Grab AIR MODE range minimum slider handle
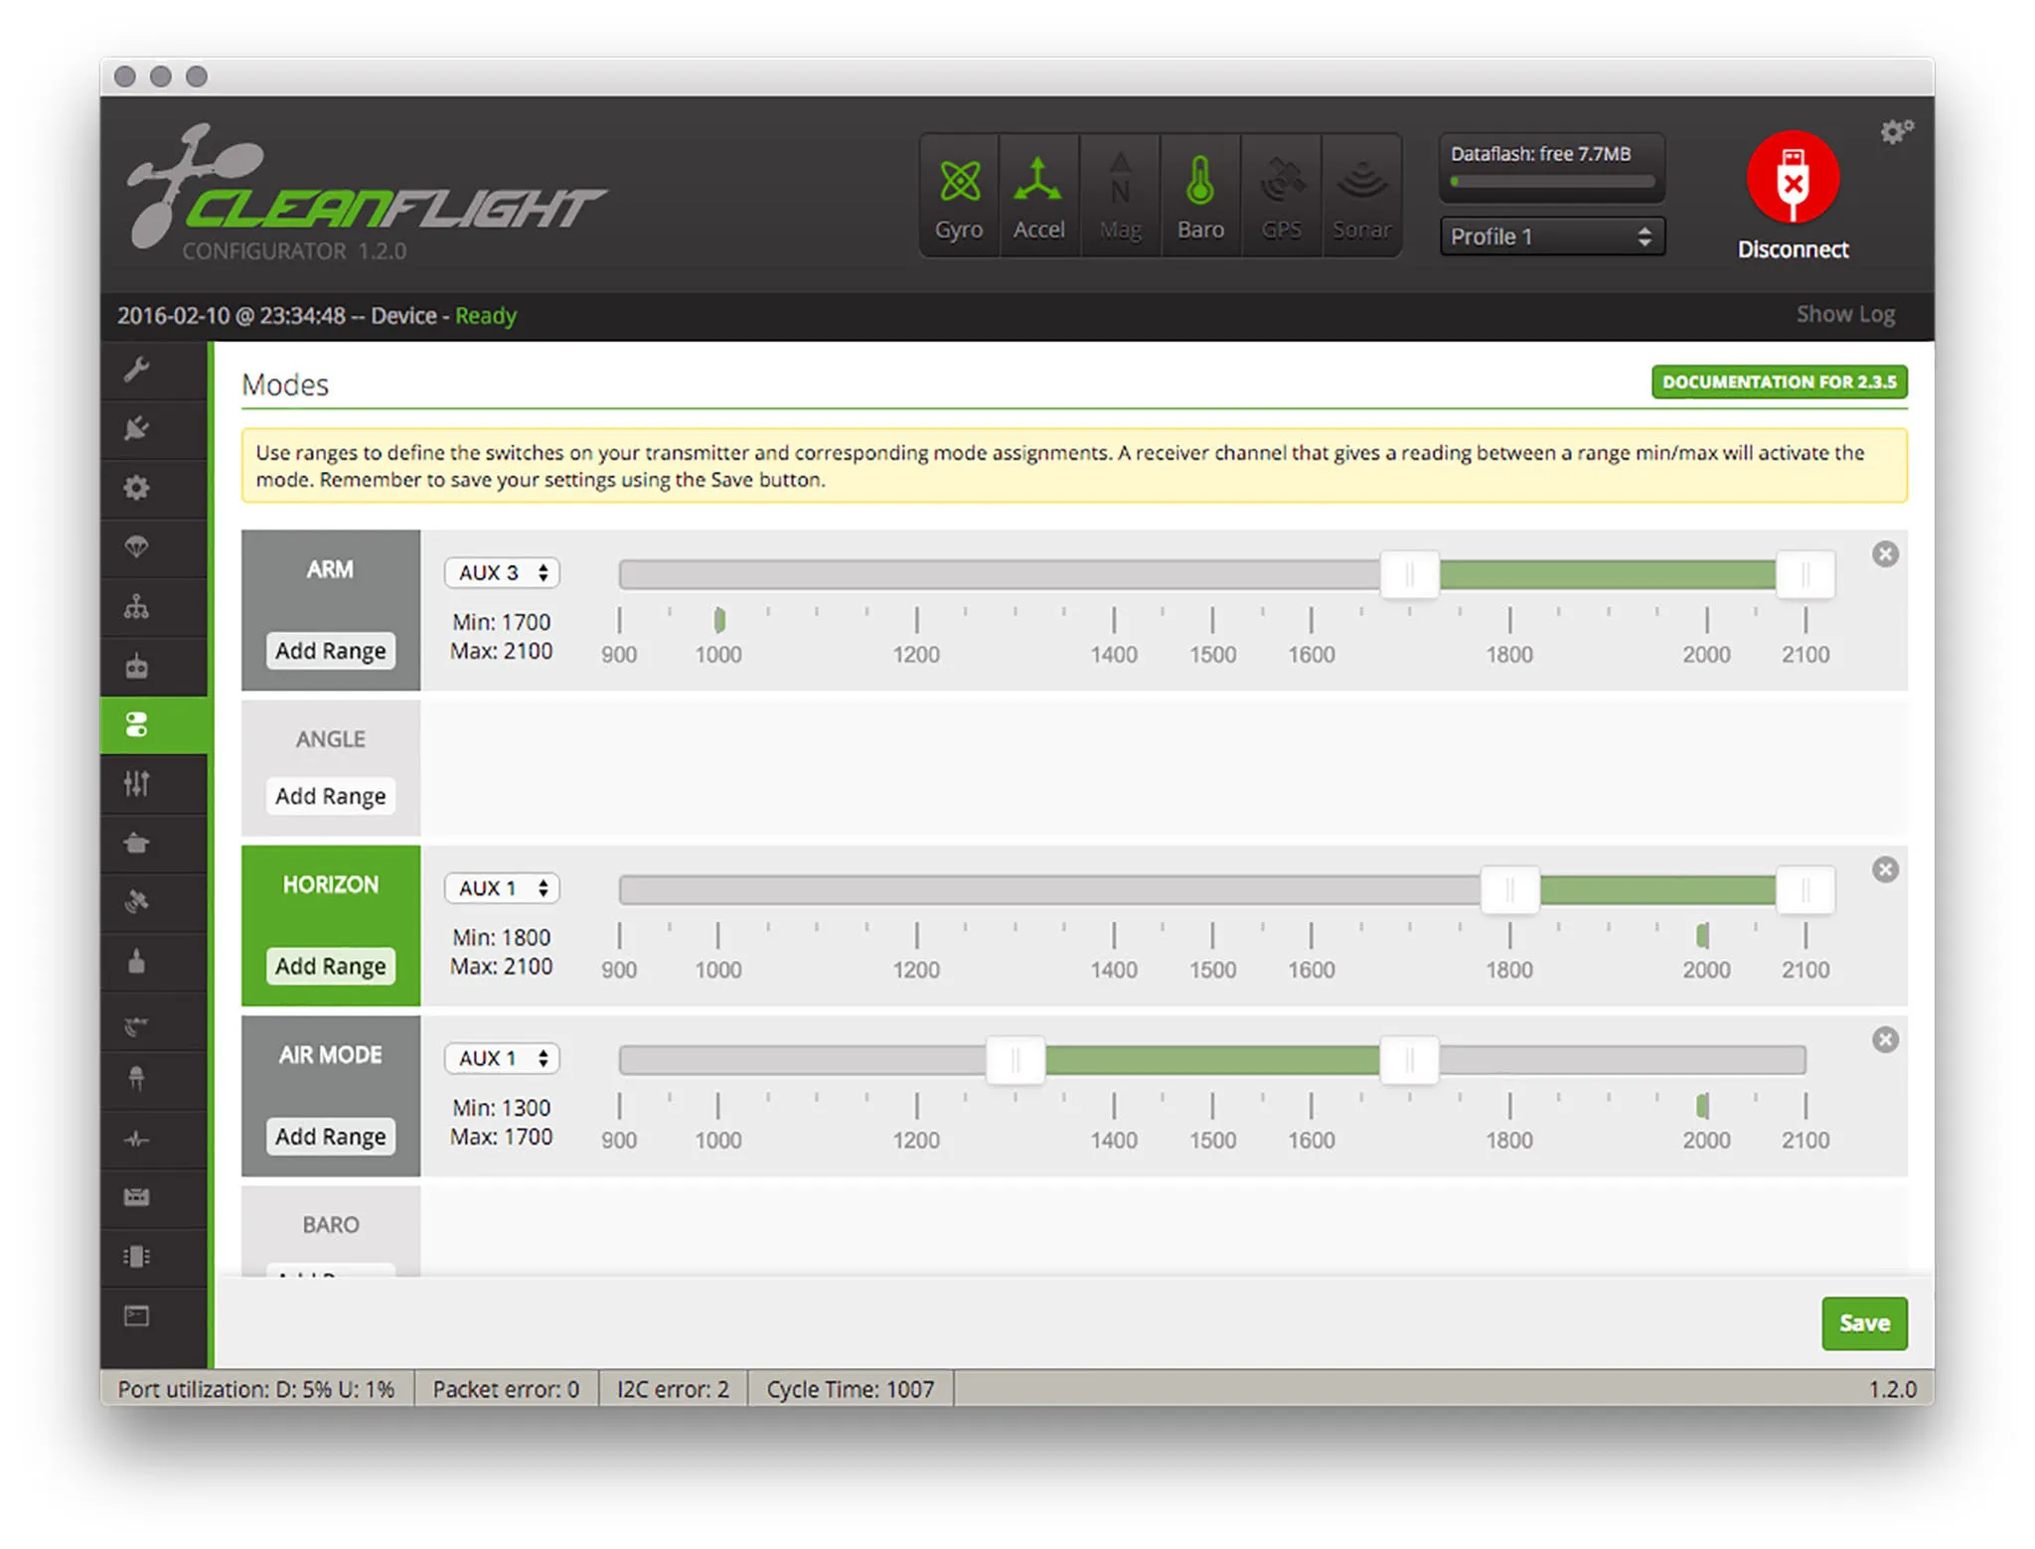 tap(1016, 1060)
